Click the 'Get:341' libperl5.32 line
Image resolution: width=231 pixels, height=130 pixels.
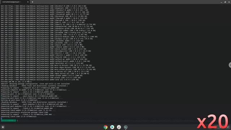tap(48, 25)
